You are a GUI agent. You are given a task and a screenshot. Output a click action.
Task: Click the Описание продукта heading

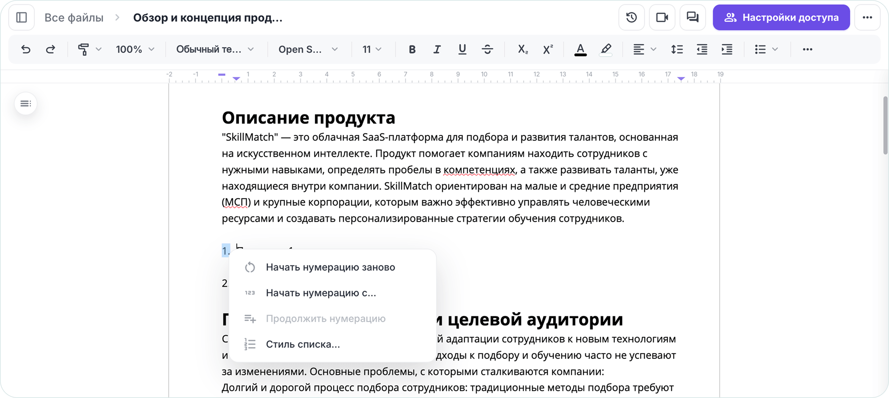[x=308, y=118]
